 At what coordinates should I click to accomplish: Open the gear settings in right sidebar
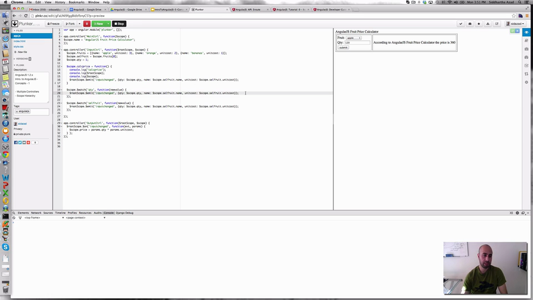pos(527,82)
